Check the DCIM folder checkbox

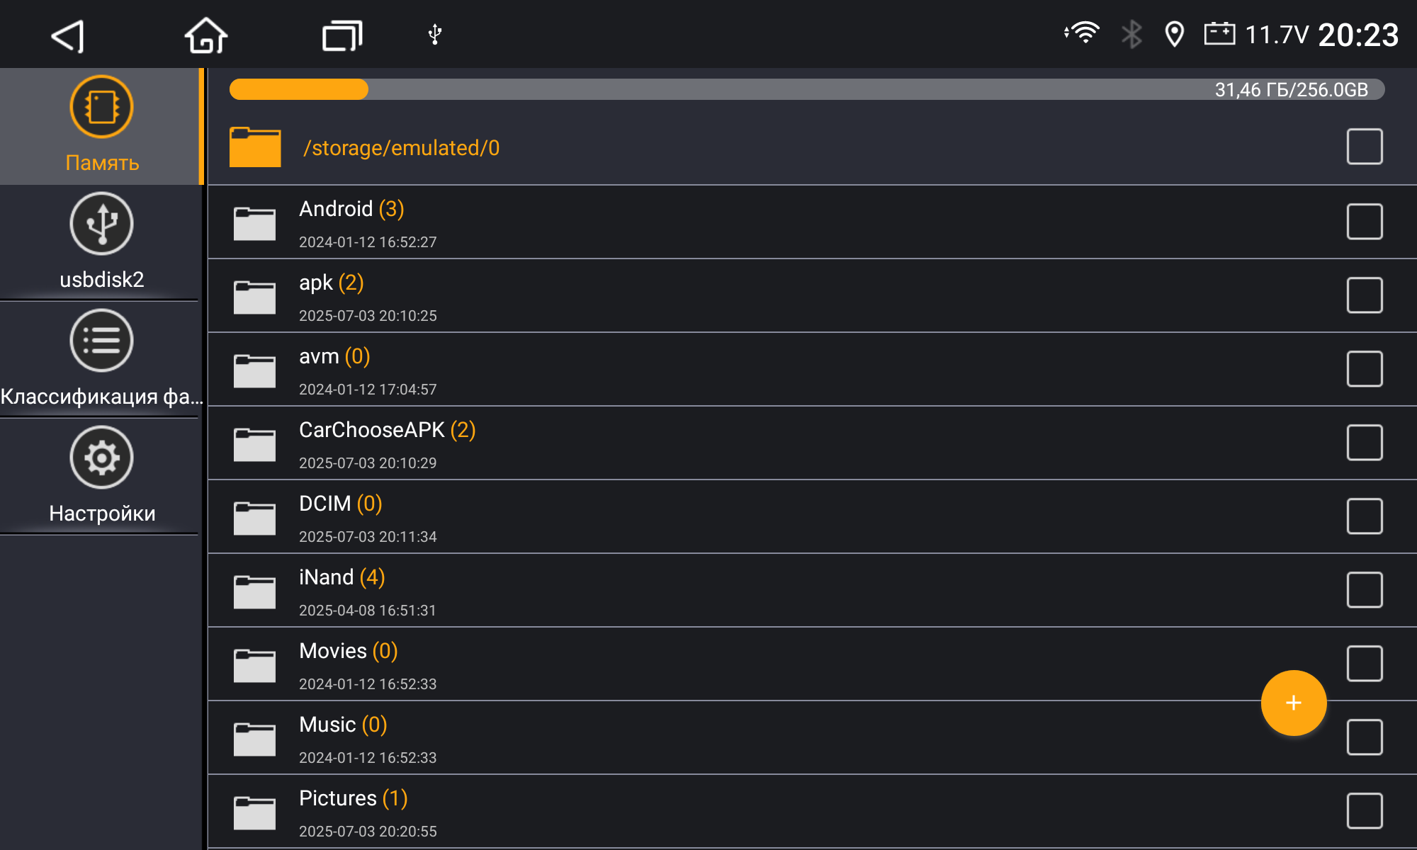coord(1365,516)
